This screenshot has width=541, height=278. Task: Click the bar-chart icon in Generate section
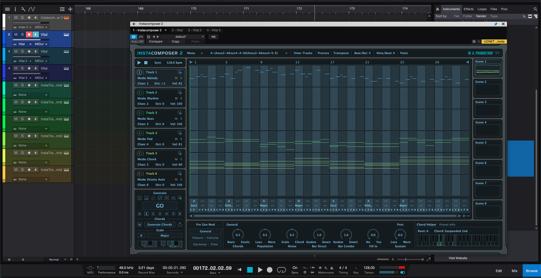(146, 198)
